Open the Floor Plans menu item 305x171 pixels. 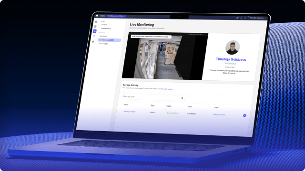point(103,36)
